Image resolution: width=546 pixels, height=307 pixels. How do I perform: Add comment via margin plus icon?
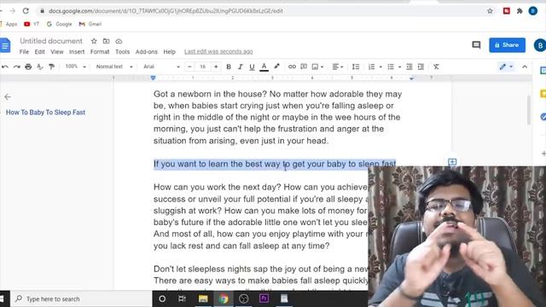point(452,162)
